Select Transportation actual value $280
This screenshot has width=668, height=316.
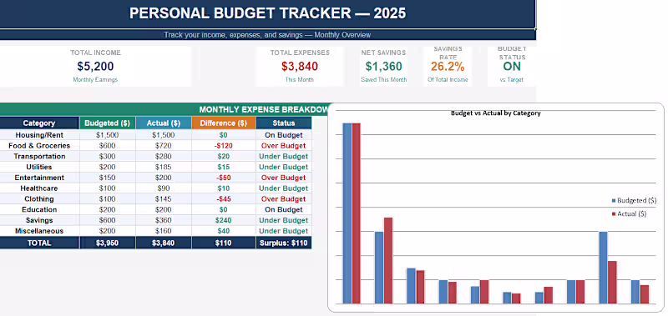click(x=163, y=156)
